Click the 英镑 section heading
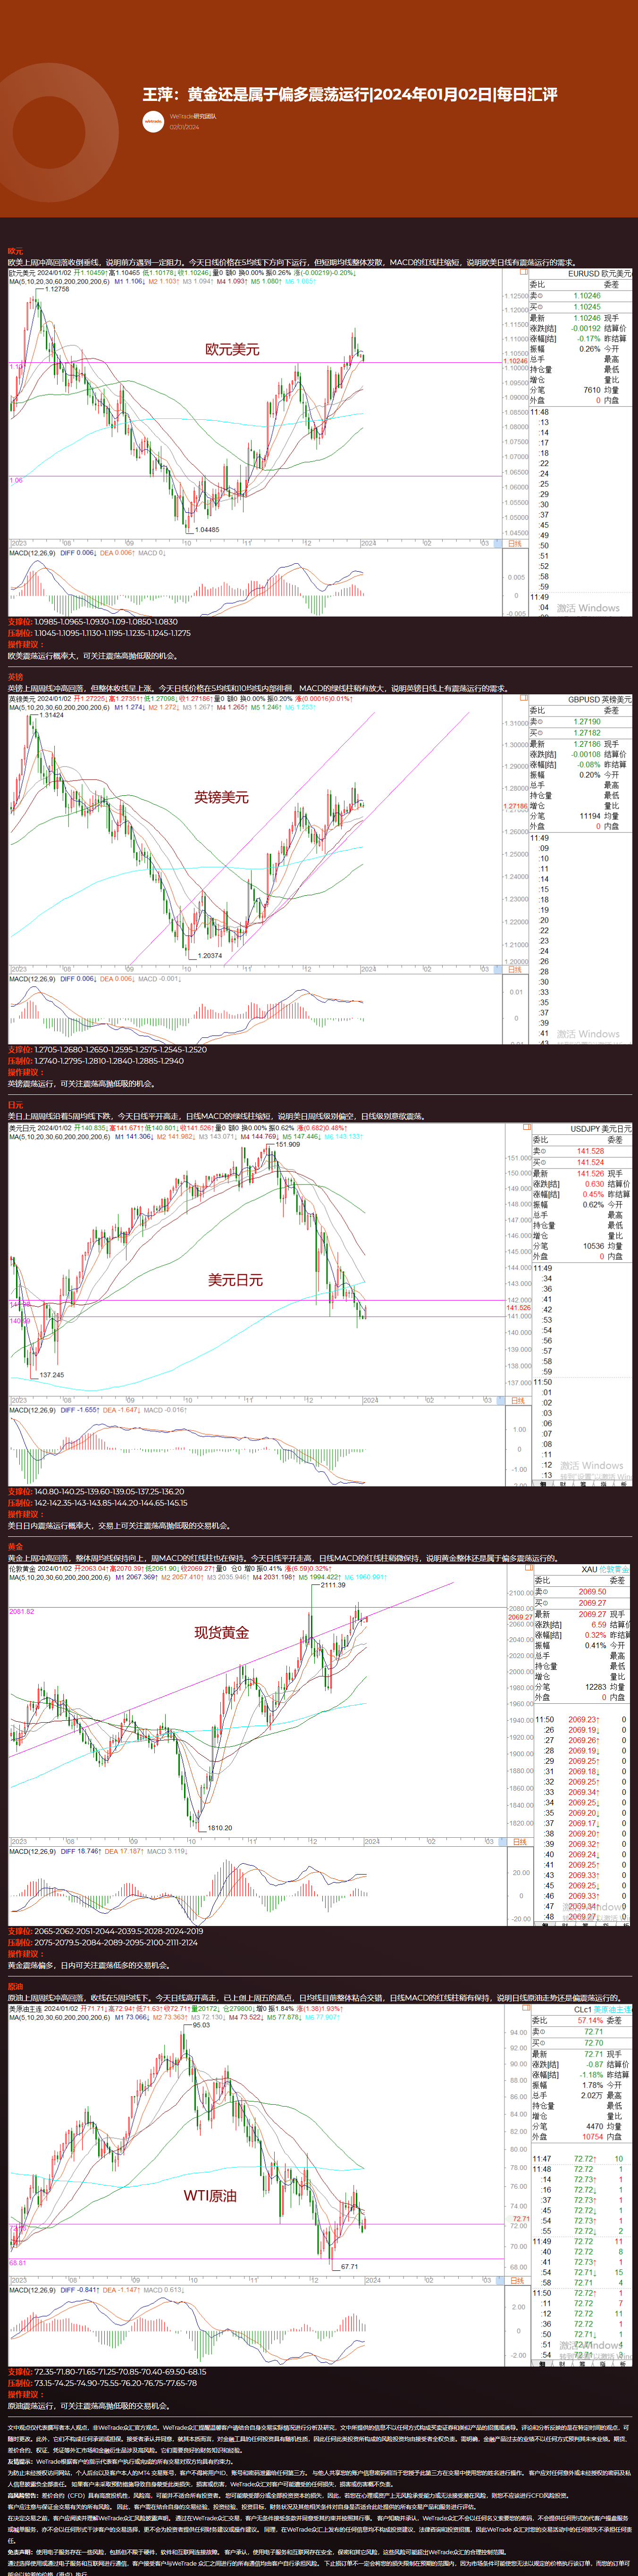The image size is (638, 2576). pos(15,677)
